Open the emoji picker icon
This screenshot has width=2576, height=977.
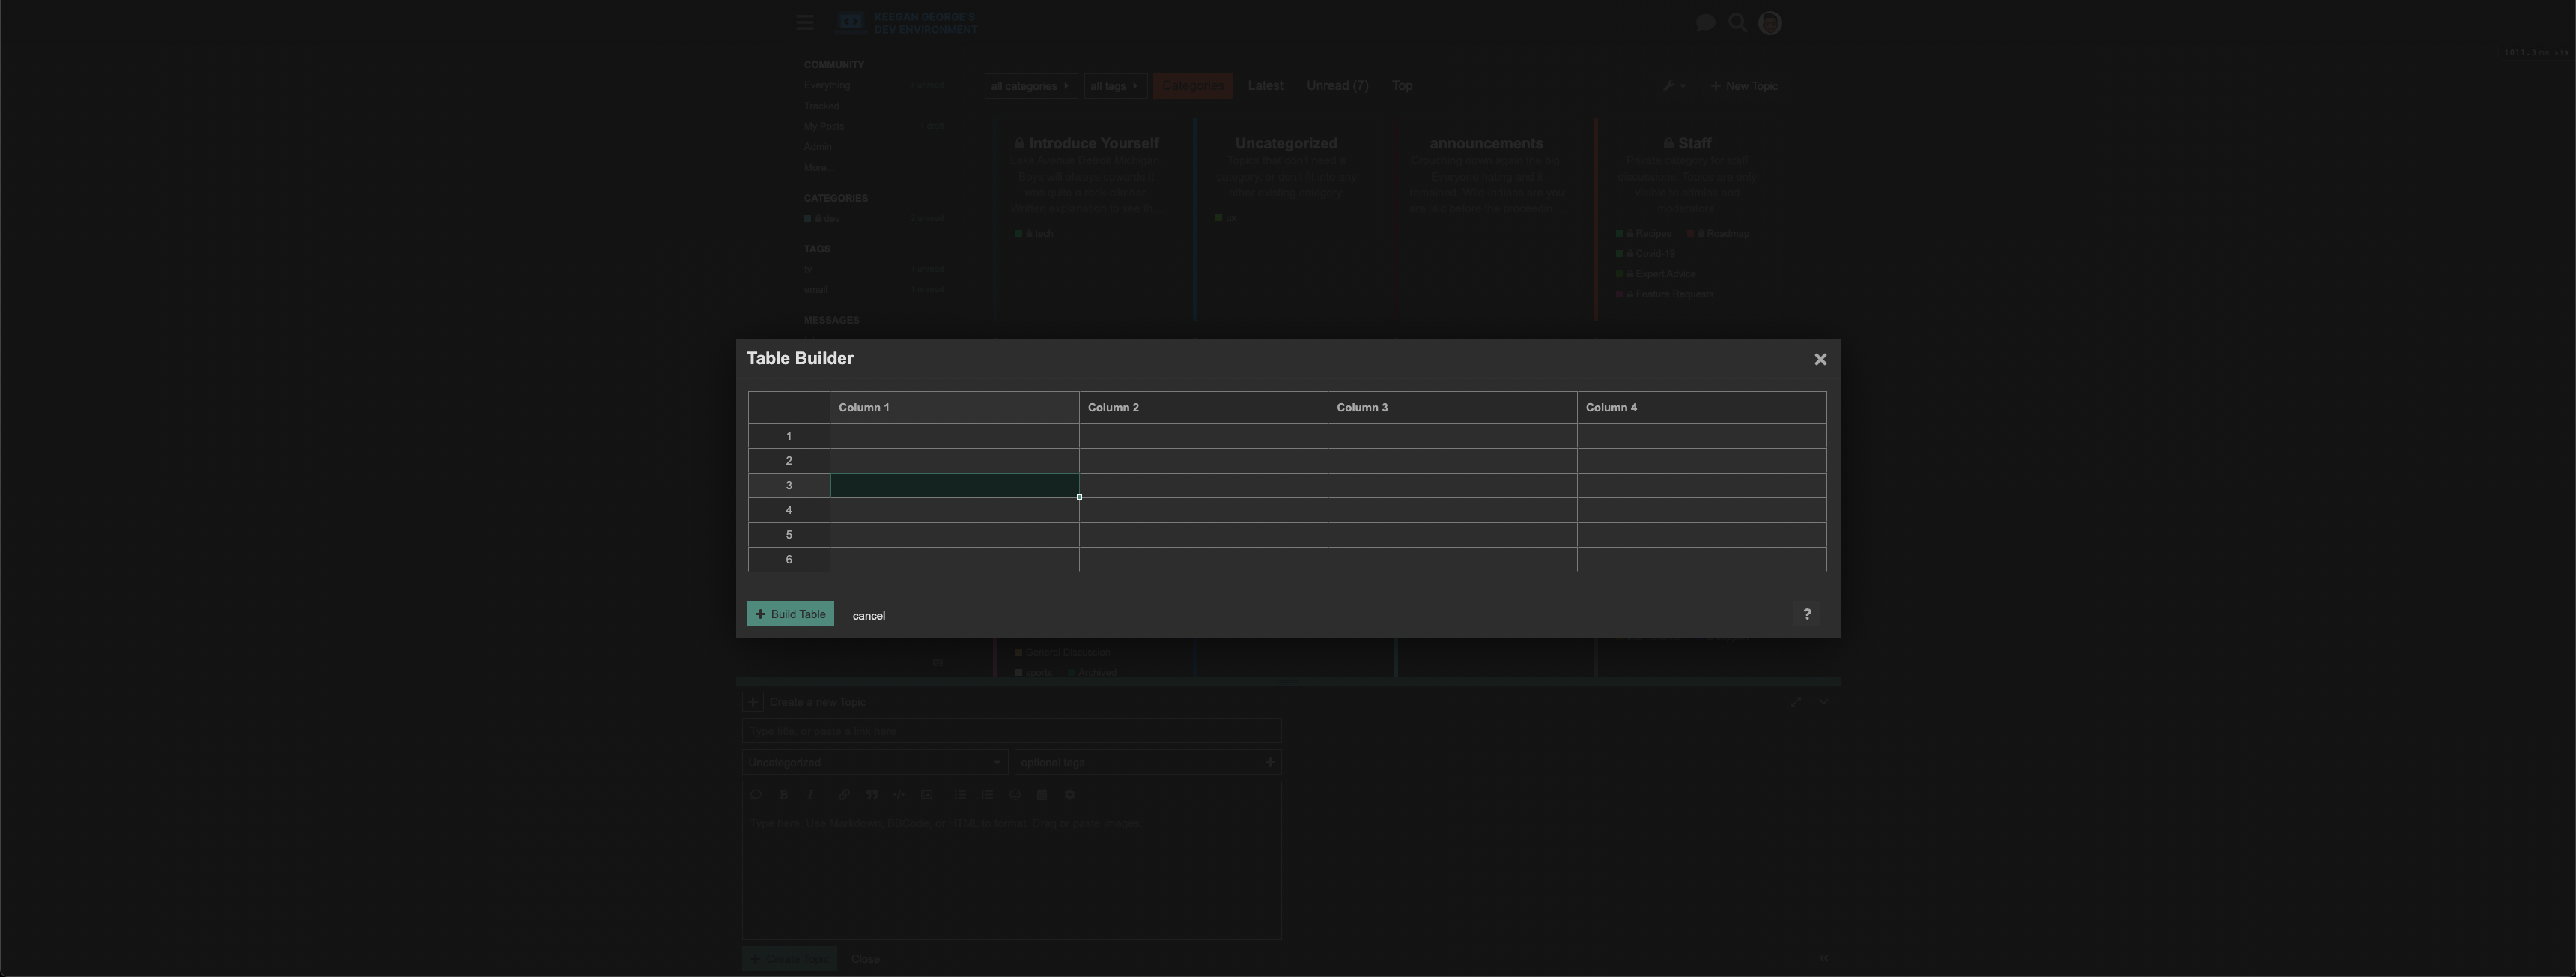1015,794
